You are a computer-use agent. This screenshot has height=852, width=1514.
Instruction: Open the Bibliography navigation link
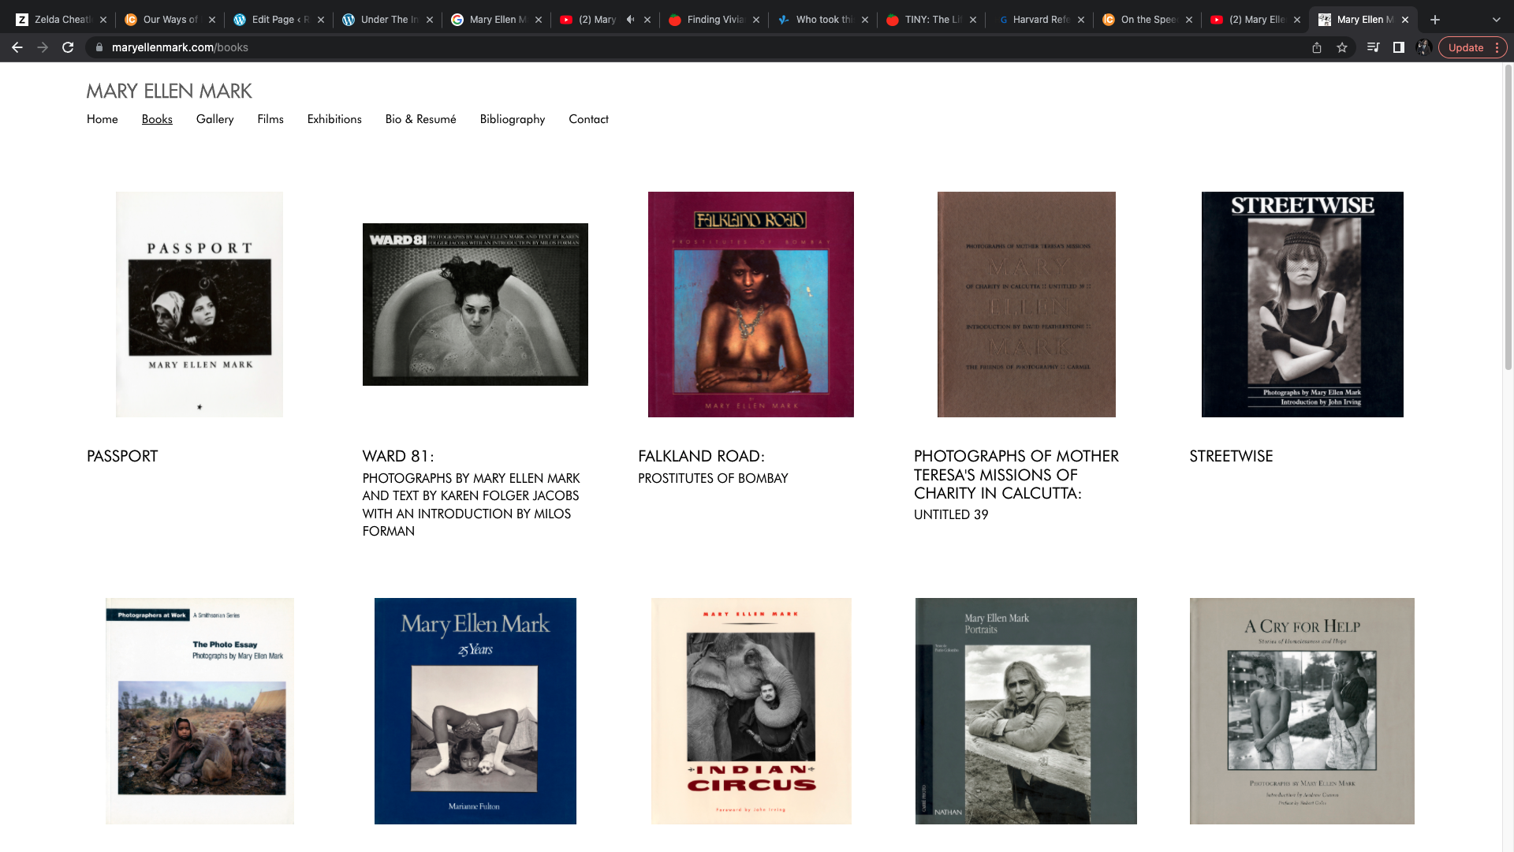513,119
